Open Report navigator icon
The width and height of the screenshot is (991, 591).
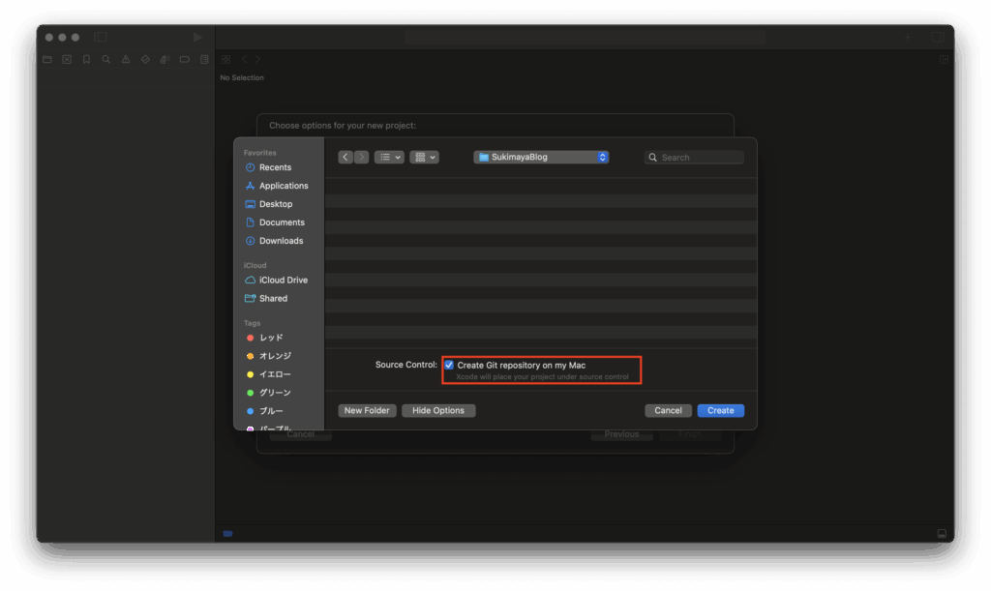(204, 59)
